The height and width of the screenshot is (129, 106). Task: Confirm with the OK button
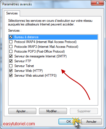click(69, 121)
